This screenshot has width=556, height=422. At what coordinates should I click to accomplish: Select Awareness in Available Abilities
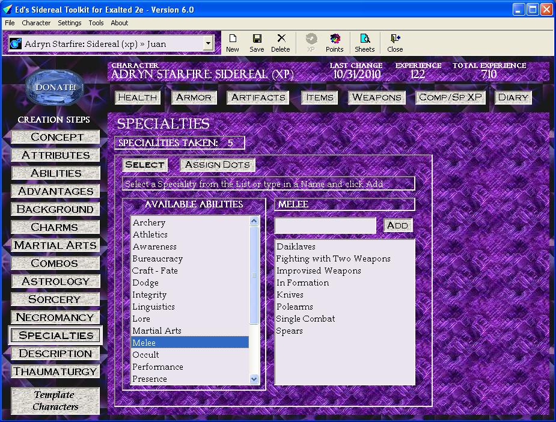coord(190,247)
